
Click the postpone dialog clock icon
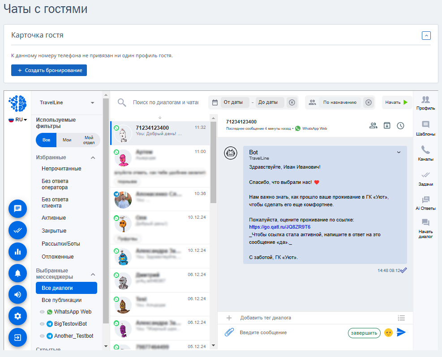pos(400,126)
